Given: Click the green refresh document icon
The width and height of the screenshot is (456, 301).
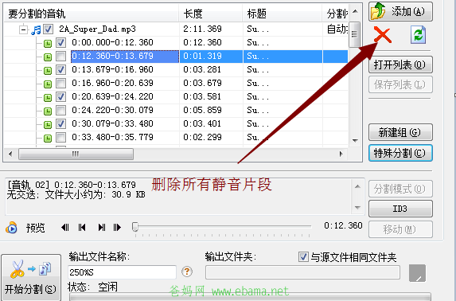Looking at the screenshot, I should tap(418, 35).
